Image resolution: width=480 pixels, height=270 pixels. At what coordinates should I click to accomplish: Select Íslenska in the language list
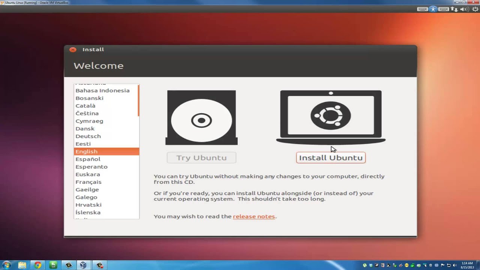106,212
